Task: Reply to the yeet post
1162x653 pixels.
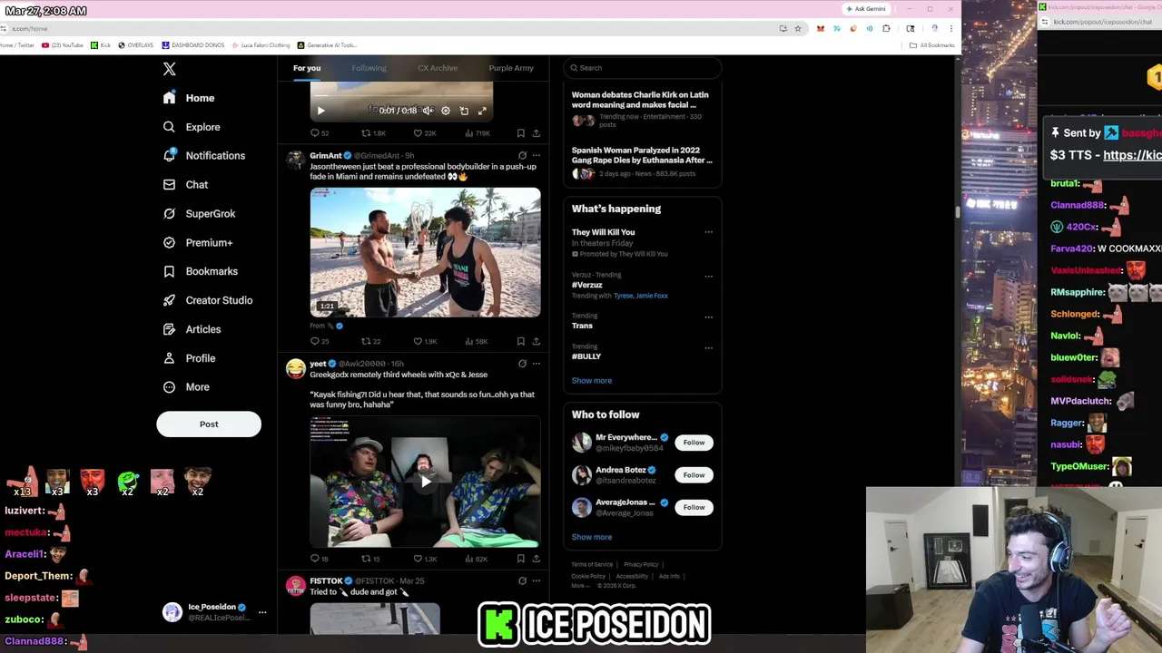Action: (x=320, y=559)
